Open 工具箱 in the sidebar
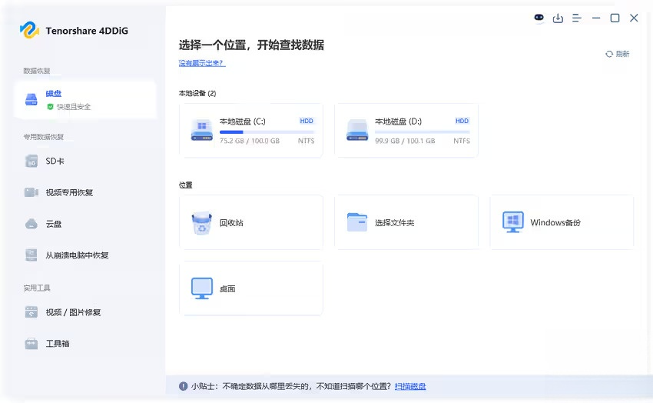The width and height of the screenshot is (653, 403). pos(85,344)
